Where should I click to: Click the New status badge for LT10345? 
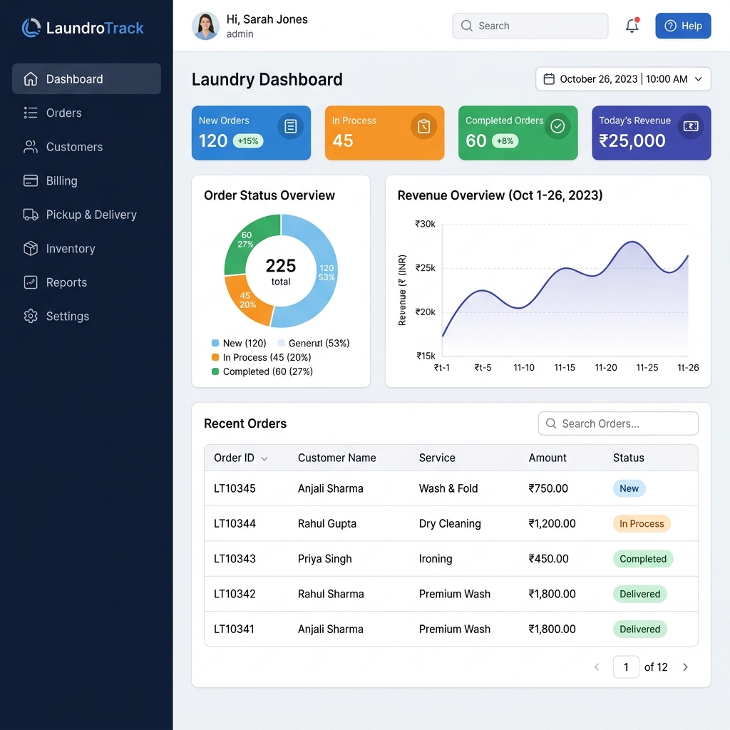(629, 488)
